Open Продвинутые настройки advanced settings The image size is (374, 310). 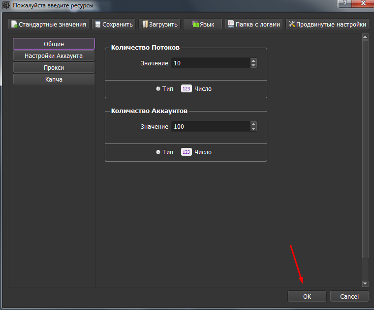[x=327, y=24]
